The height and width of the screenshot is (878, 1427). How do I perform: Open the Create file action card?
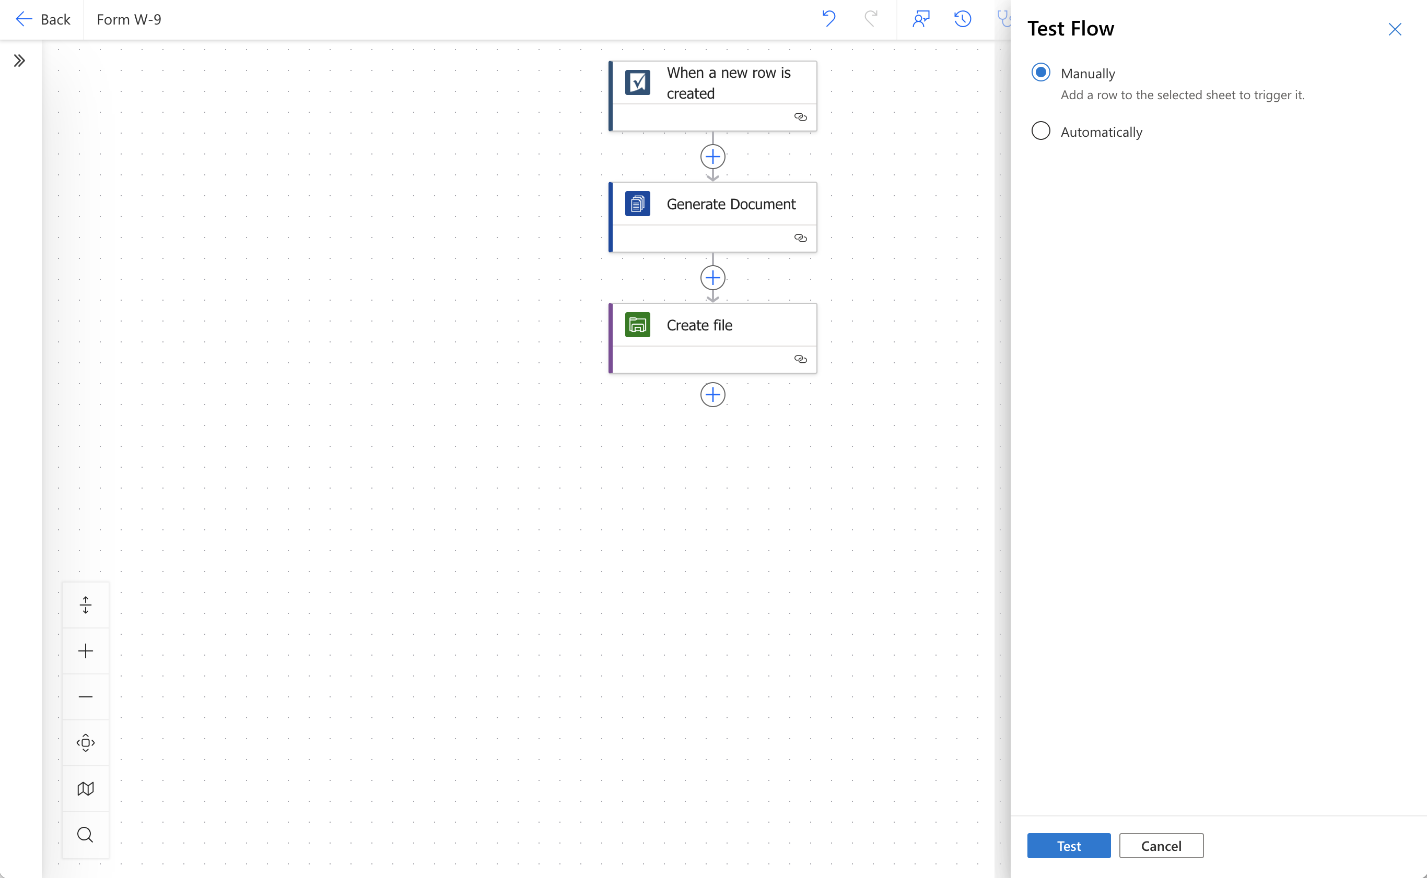(712, 338)
